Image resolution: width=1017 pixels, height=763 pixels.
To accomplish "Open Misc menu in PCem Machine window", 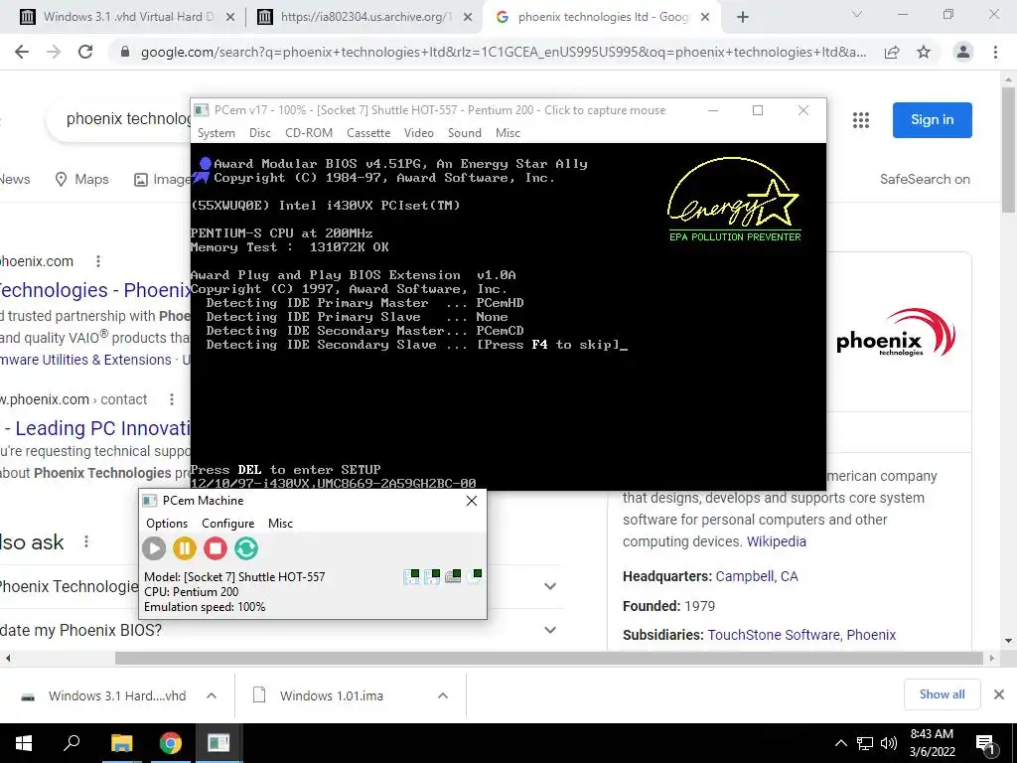I will 280,524.
